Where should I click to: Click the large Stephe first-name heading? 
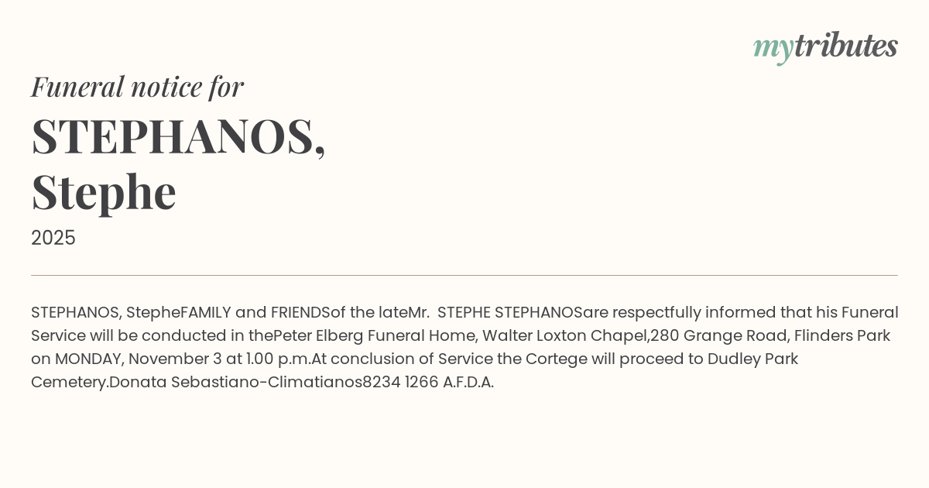coord(104,192)
